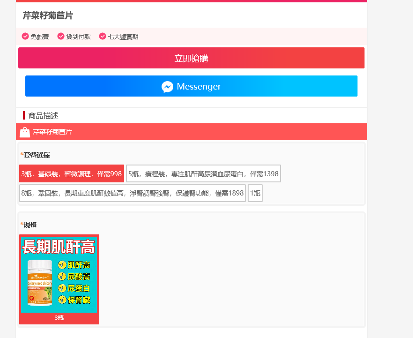Select the 3瓶 基礎裝 998 package

[71, 174]
